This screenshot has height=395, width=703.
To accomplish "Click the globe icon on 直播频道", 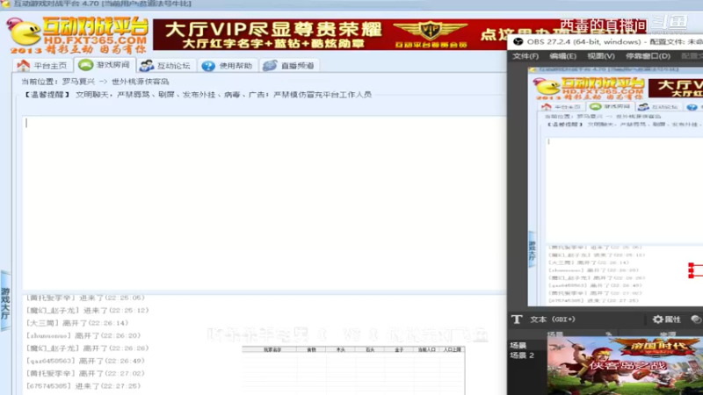I will (x=270, y=66).
